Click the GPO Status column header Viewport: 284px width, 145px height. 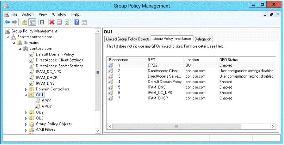[x=228, y=60]
